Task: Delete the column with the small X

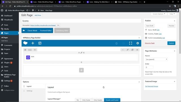Action: pos(84,53)
